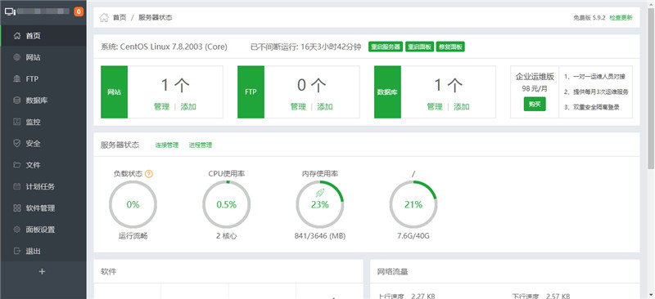Click the calendar icon beside 计划任务
The width and height of the screenshot is (655, 299).
point(16,186)
